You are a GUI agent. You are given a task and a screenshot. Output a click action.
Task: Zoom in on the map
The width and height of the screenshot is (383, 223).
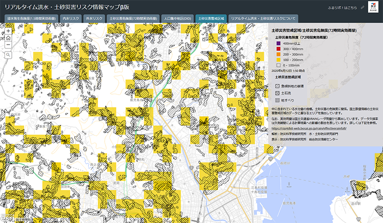click(8, 30)
